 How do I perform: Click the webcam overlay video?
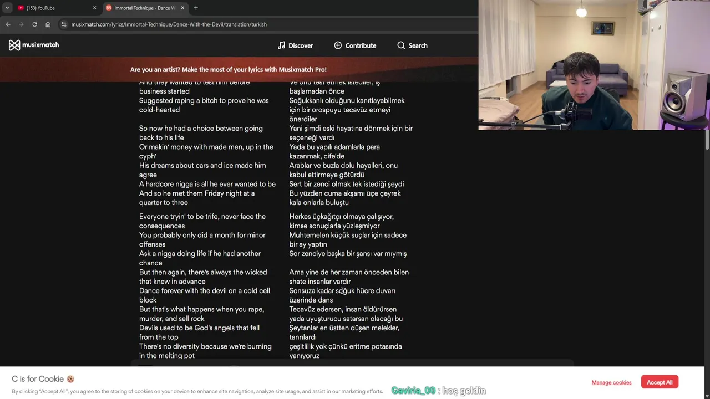[x=594, y=65]
